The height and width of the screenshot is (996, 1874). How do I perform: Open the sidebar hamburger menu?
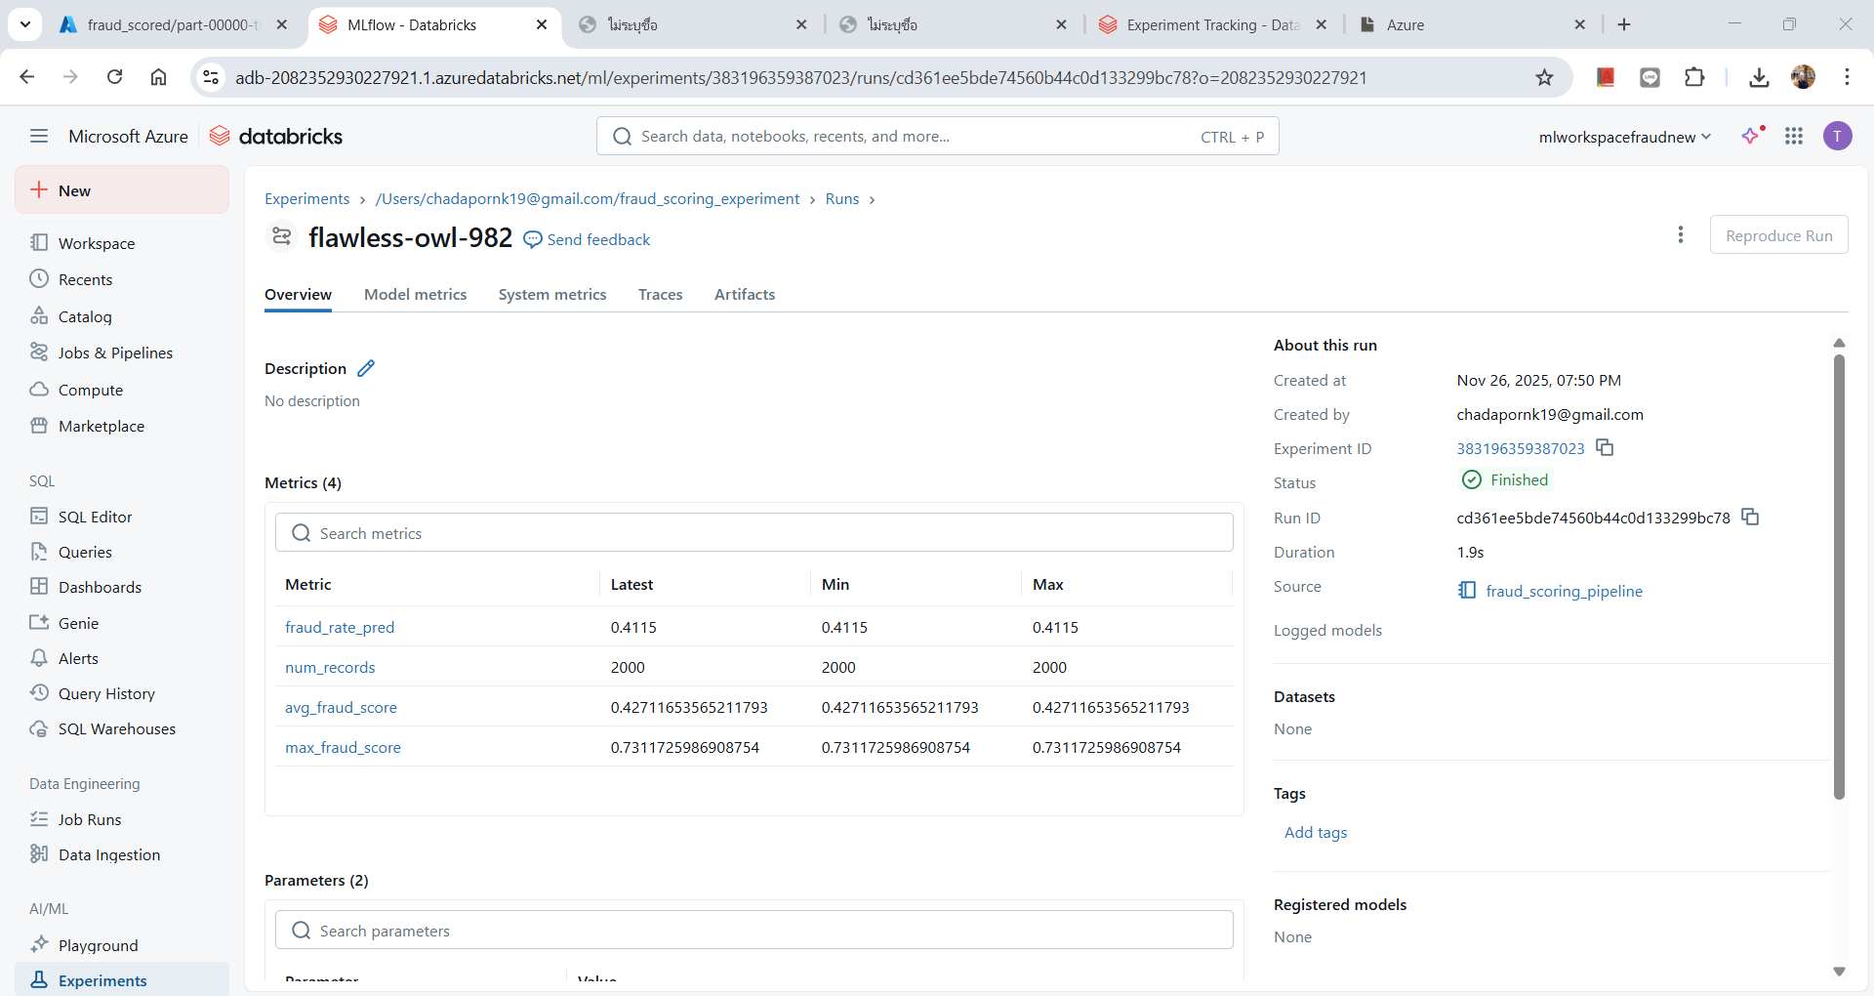39,136
